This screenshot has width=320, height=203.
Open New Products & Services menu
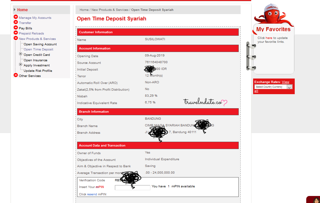[x=37, y=39]
